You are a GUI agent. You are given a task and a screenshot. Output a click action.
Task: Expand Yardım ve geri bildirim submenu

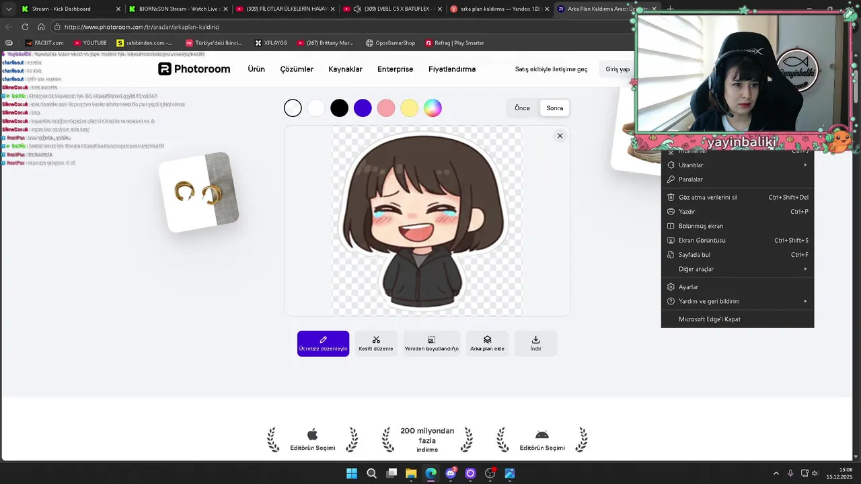coord(737,301)
